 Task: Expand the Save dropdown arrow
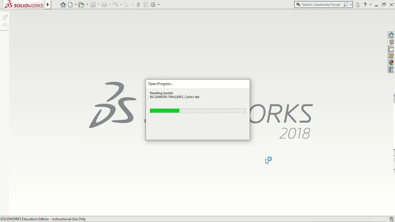(98, 5)
